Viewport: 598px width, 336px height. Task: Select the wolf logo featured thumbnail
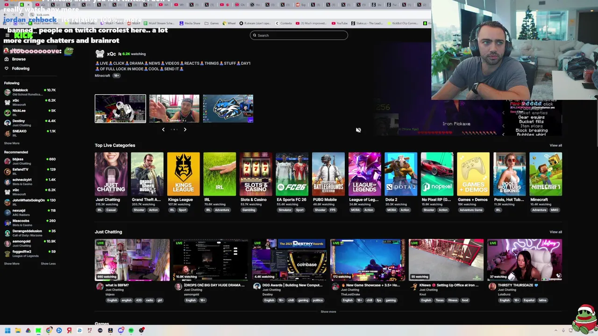point(228,109)
